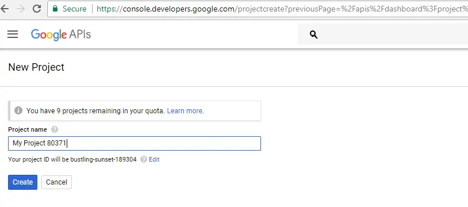Click the help icon beside the project ID

(144, 159)
